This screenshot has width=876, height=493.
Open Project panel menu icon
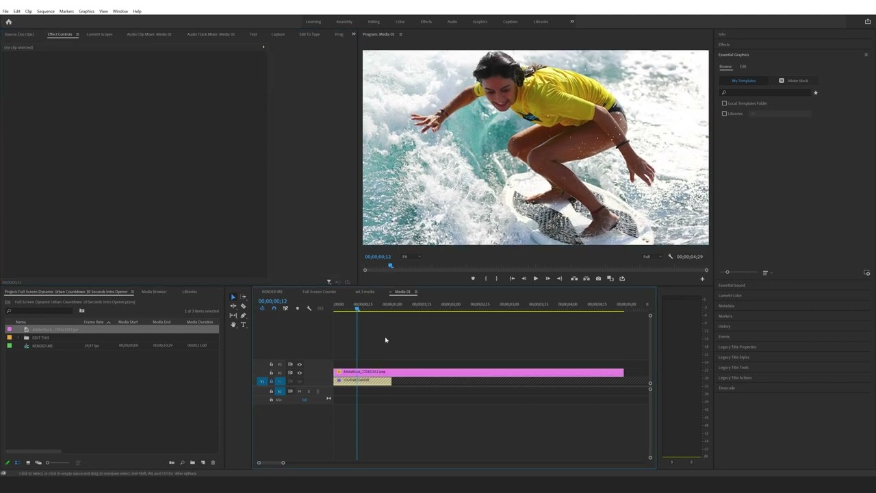132,292
